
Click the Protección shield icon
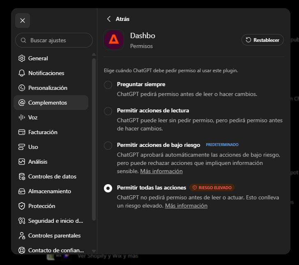tap(22, 206)
